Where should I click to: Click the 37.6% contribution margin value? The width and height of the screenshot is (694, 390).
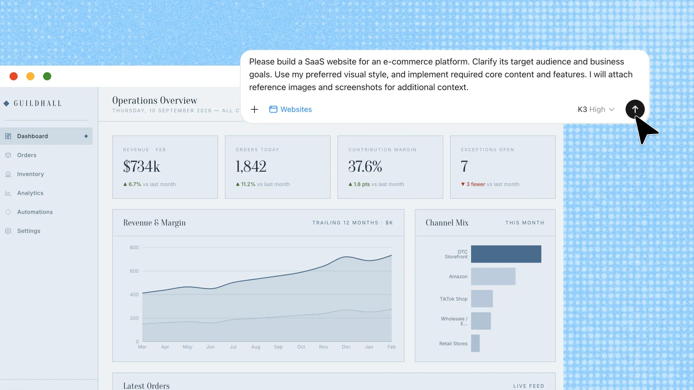[365, 166]
